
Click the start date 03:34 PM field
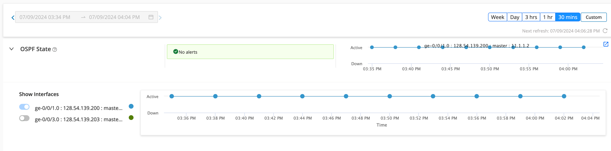coord(45,17)
